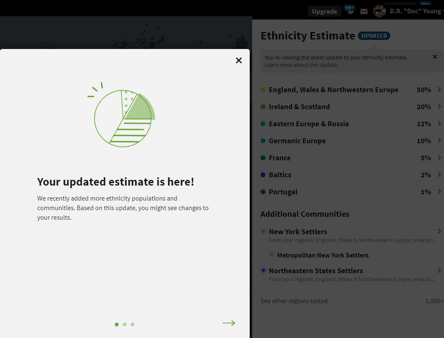The width and height of the screenshot is (444, 338).
Task: Expand Baltics region chevron
Action: tap(439, 175)
